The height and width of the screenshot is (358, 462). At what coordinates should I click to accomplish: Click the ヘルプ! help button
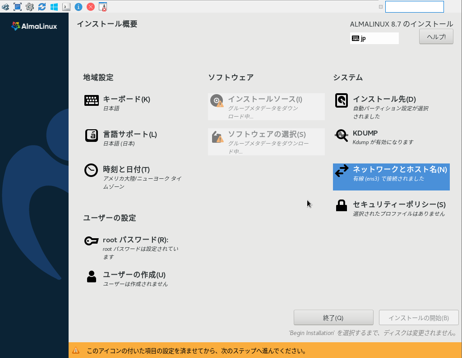click(x=436, y=37)
